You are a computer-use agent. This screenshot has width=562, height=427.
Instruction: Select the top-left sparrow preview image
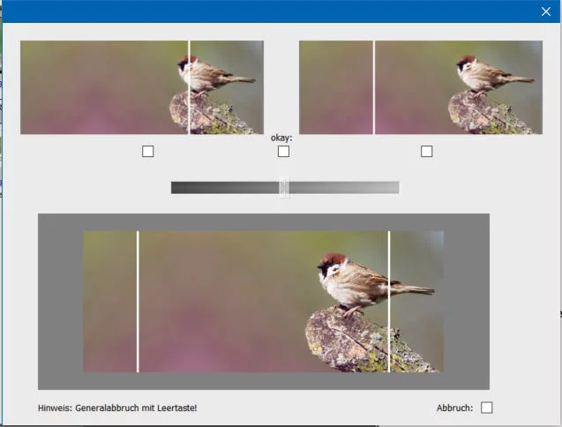pyautogui.click(x=142, y=87)
